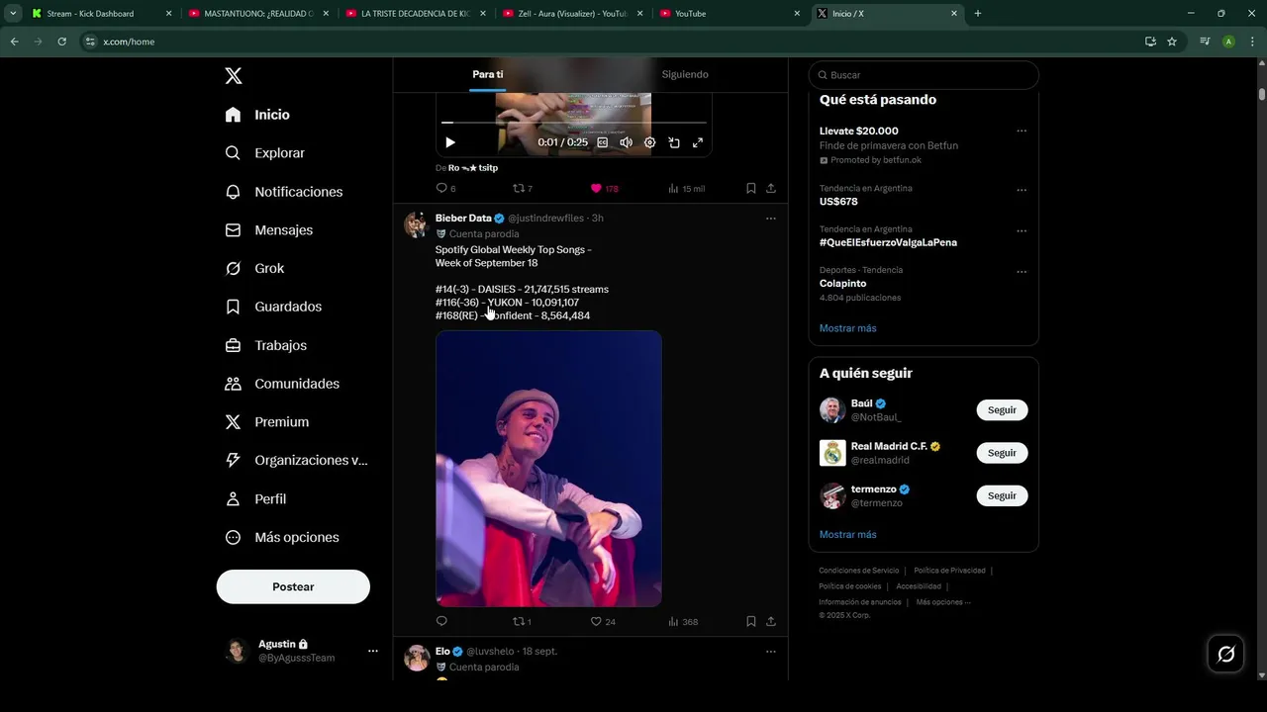Open Trabajos in sidebar

[265, 345]
